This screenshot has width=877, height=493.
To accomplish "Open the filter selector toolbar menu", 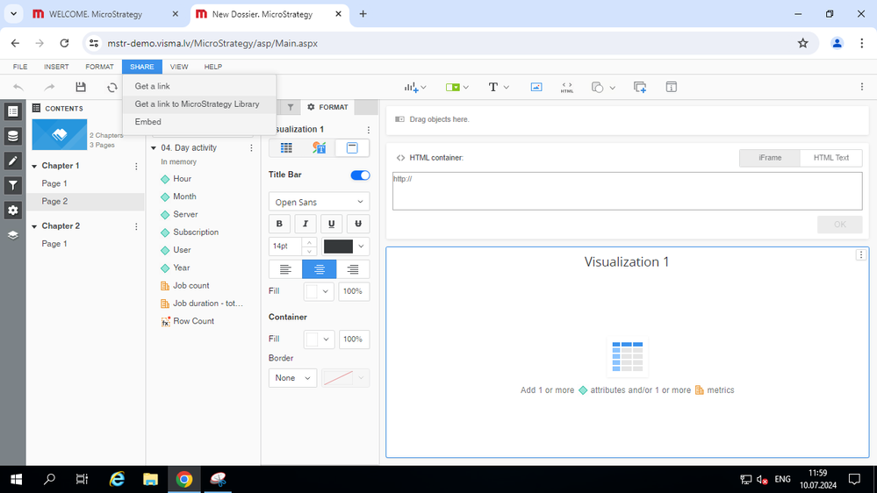I will 457,87.
